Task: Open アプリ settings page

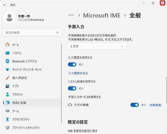Action: [32, 86]
